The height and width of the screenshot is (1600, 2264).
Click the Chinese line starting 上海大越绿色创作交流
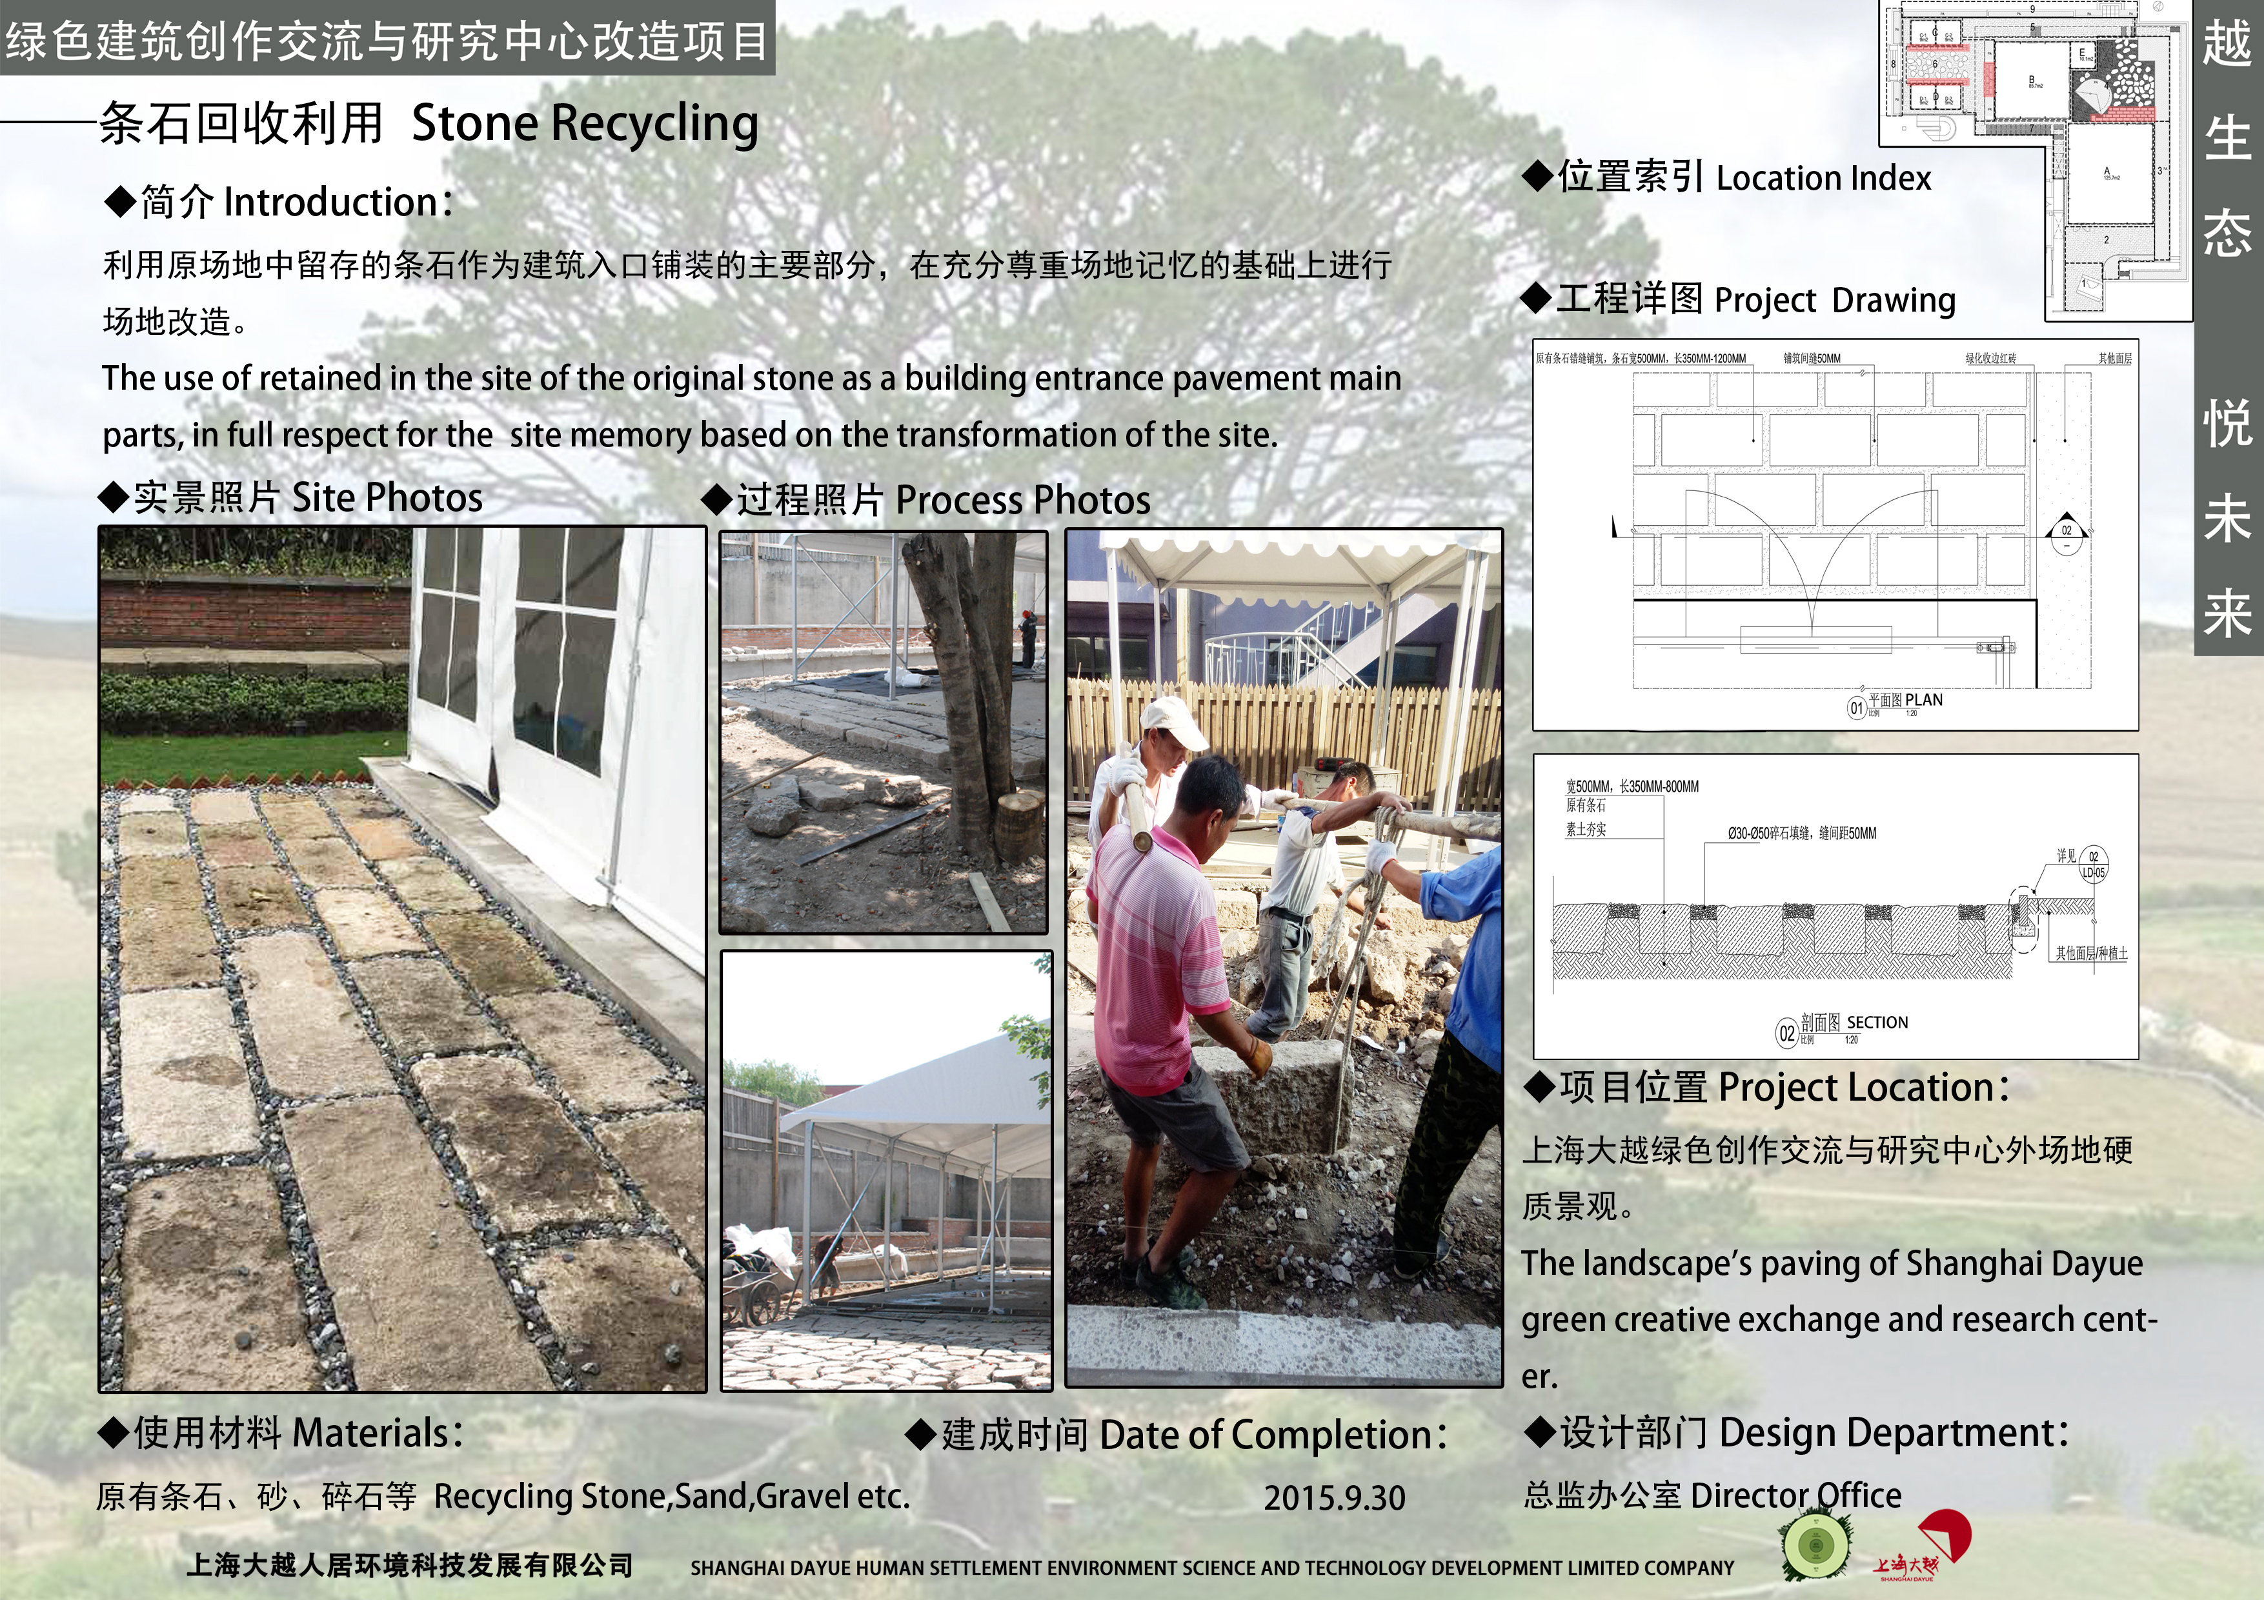pos(1828,1150)
